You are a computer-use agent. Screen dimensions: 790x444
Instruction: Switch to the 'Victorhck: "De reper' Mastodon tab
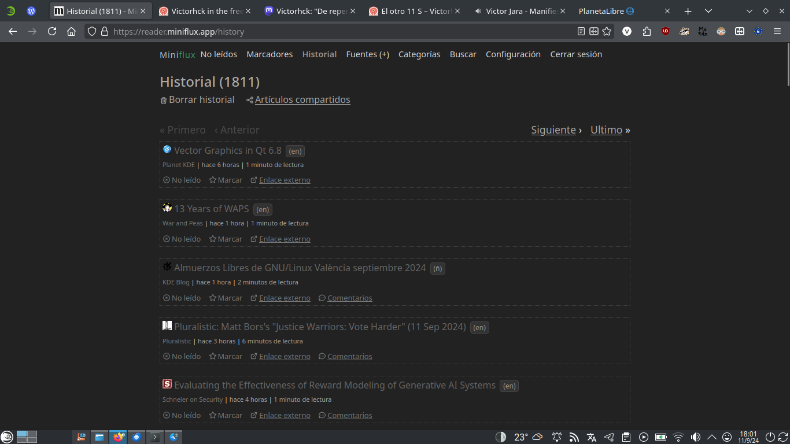point(311,11)
